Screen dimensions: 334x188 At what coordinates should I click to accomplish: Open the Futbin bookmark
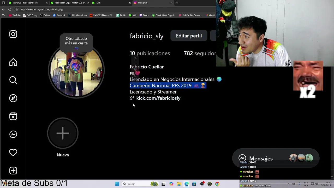(x=121, y=15)
